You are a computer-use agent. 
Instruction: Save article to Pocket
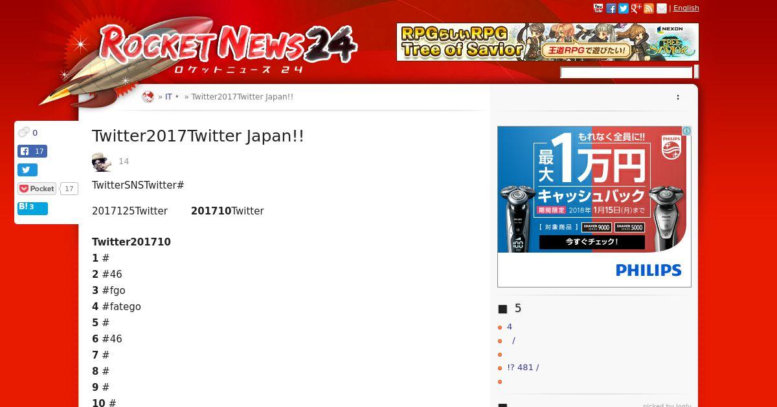tap(37, 189)
